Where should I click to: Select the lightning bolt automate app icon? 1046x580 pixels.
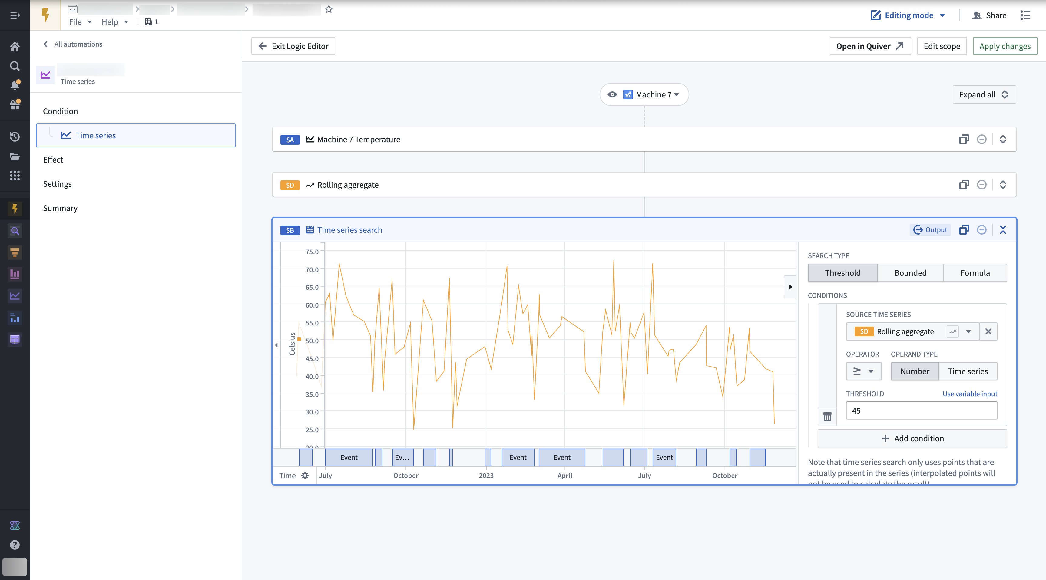15,209
